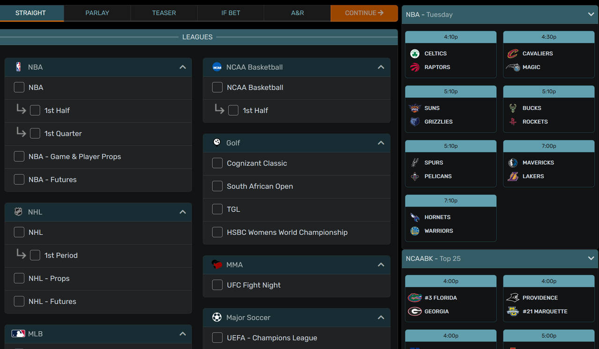Click the Providence Friars logo
The height and width of the screenshot is (349, 599).
(513, 298)
